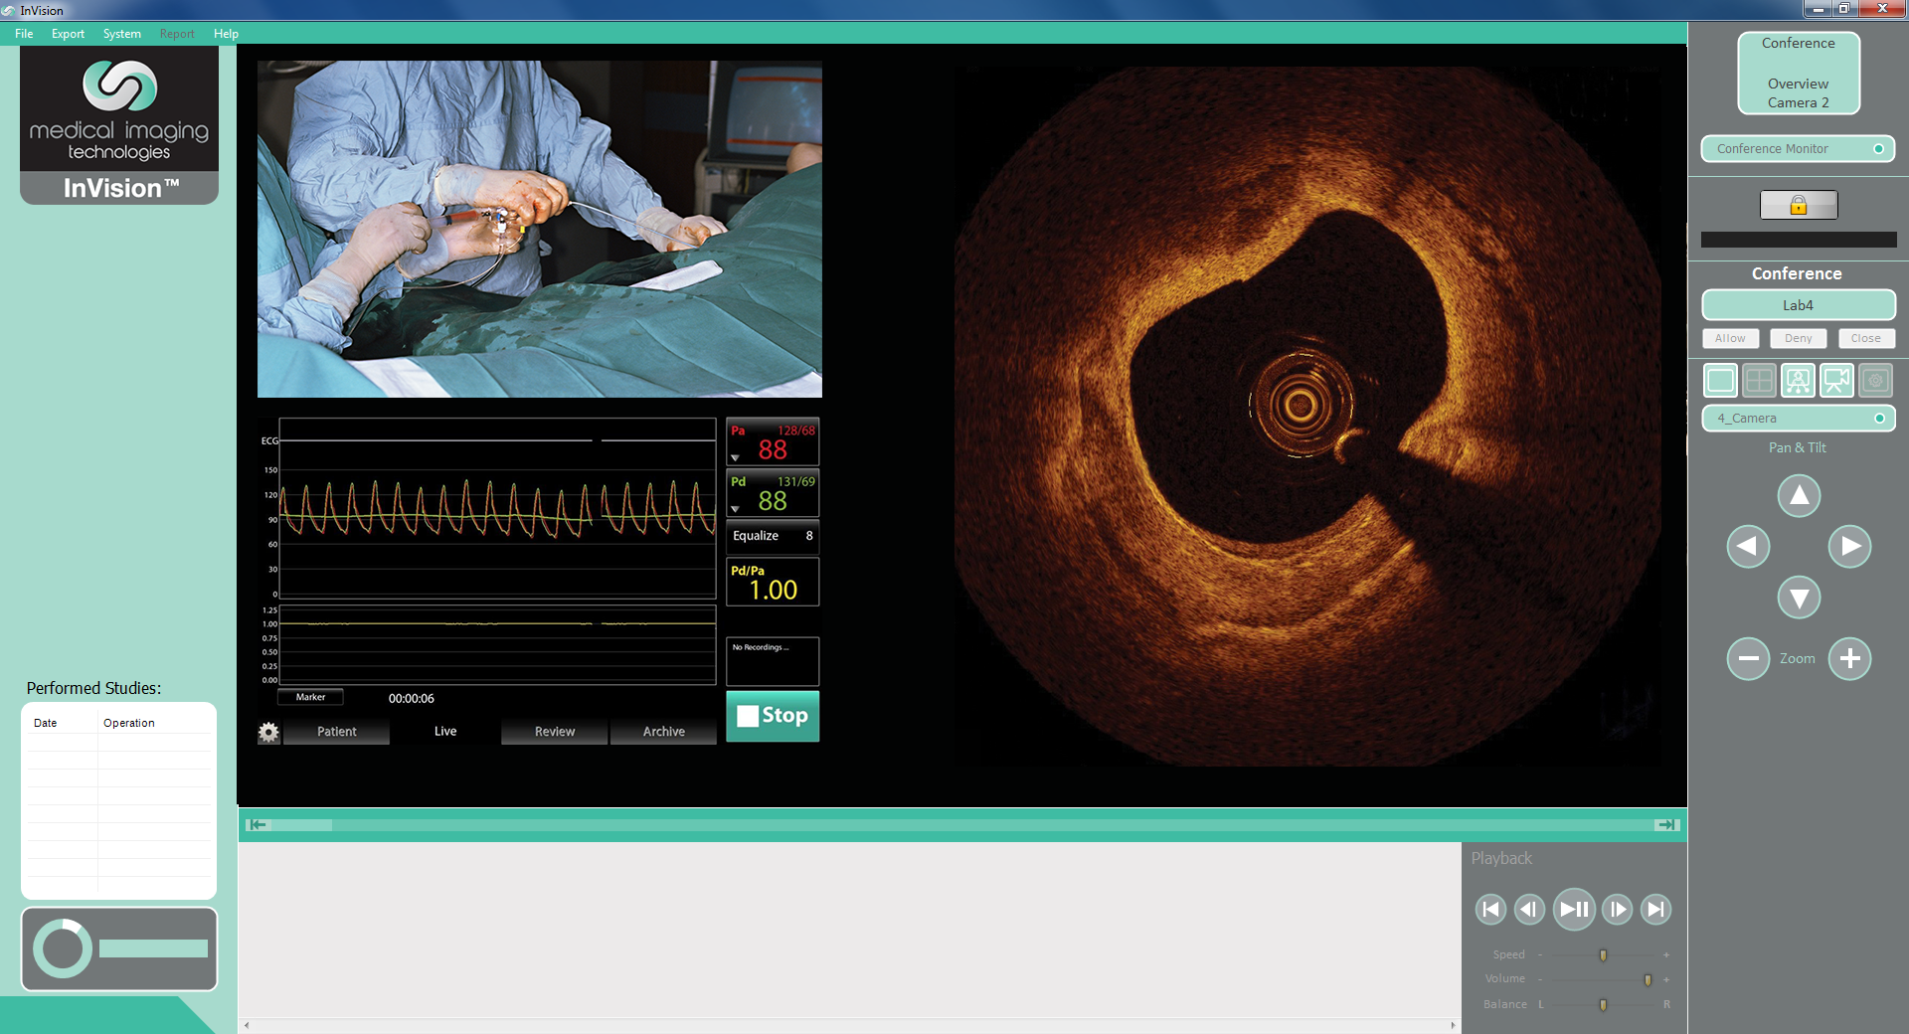The image size is (1909, 1034).
Task: Skip to start in Playback controls
Action: 1490,909
